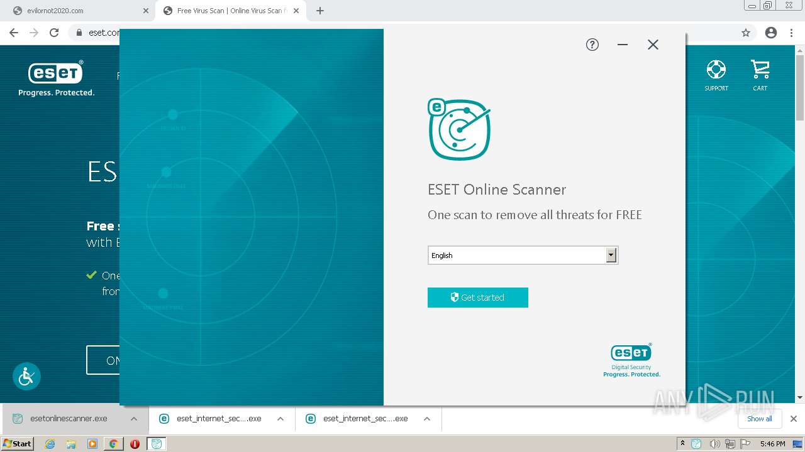The width and height of the screenshot is (805, 452).
Task: Click Show all downloads button
Action: tap(759, 419)
